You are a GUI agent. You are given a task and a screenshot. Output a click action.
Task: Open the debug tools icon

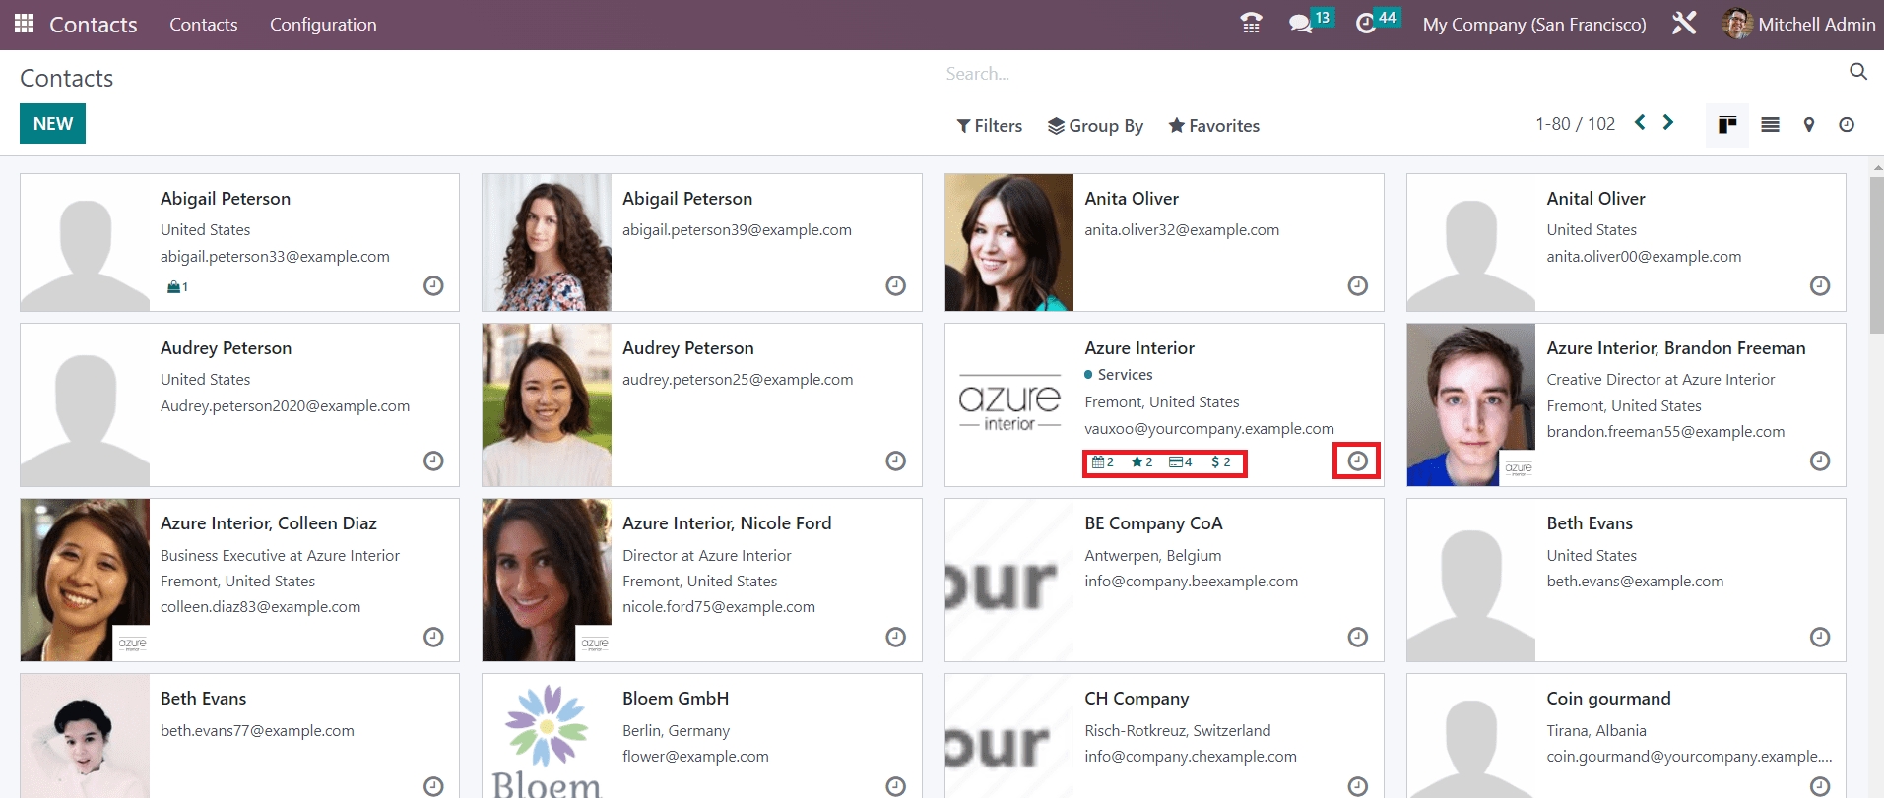click(x=1684, y=24)
